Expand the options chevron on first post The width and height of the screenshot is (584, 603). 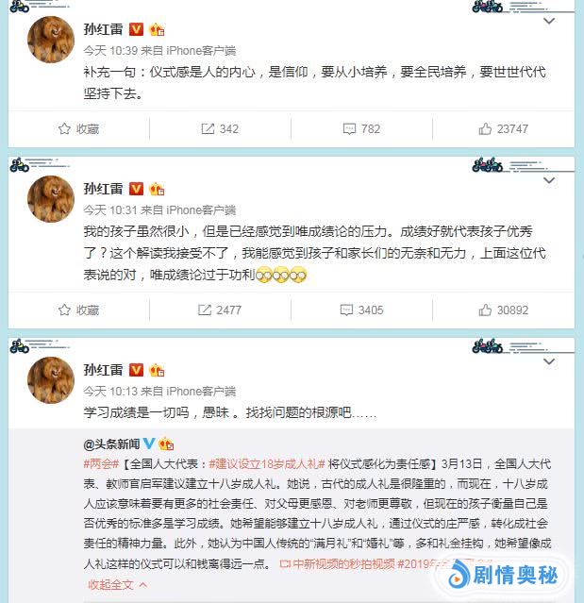click(x=549, y=21)
